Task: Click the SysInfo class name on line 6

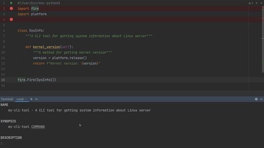Action: pos(36,30)
